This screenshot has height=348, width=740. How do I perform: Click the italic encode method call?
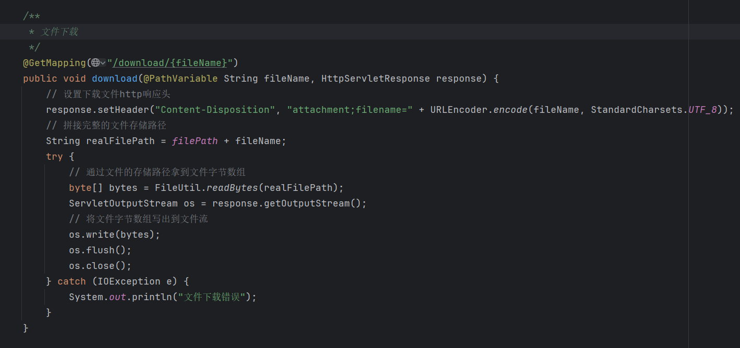pos(511,110)
